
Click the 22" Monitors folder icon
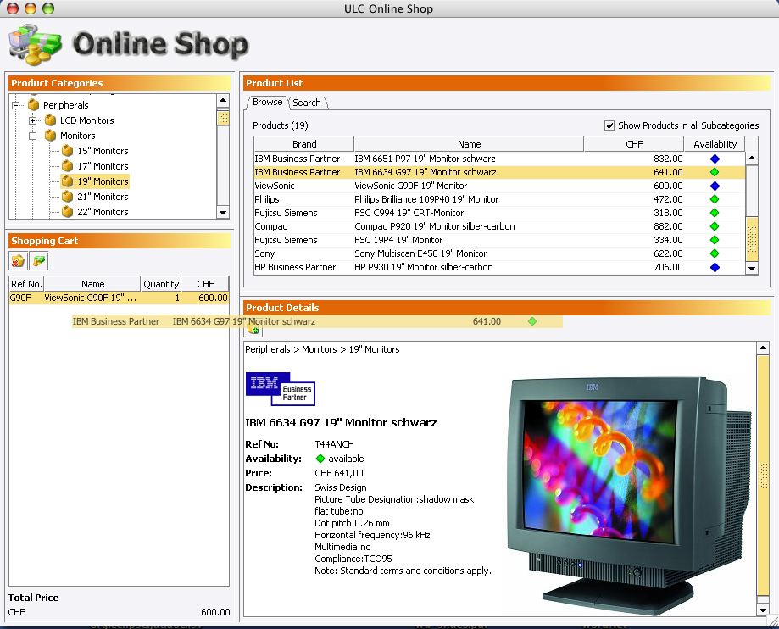pyautogui.click(x=68, y=212)
